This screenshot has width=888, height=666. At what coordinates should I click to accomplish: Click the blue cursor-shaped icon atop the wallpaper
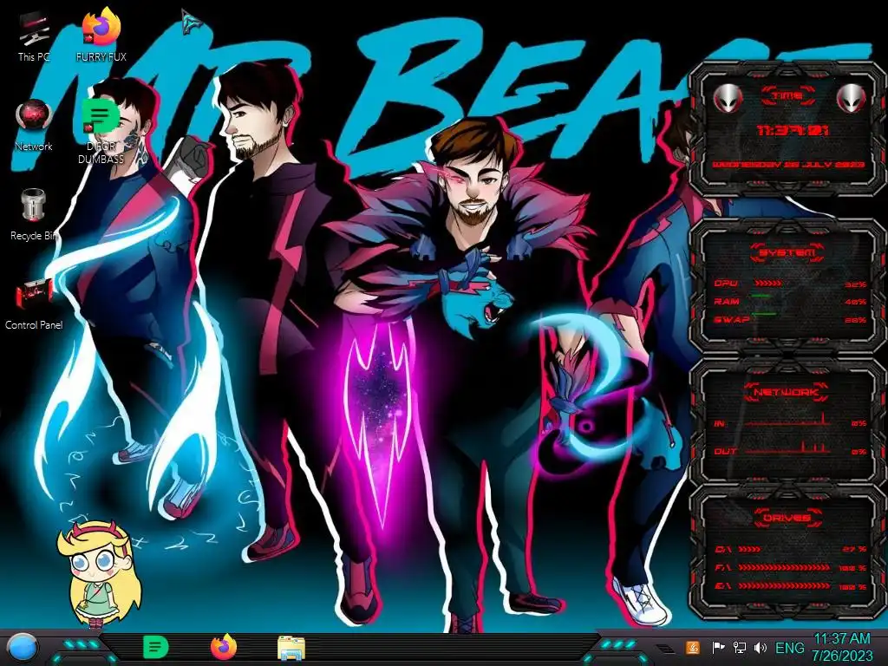pyautogui.click(x=192, y=23)
